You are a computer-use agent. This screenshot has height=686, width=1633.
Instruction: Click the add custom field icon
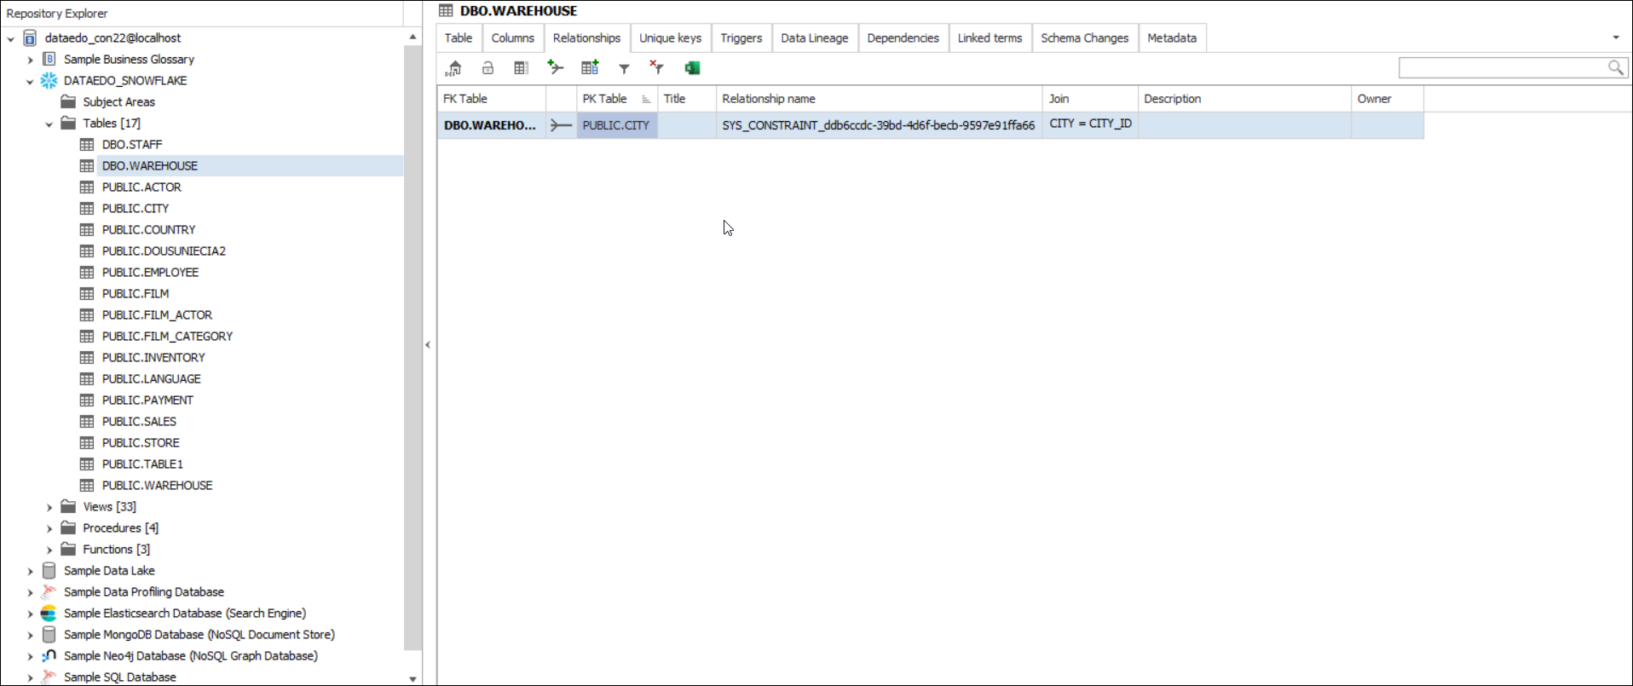pos(590,67)
